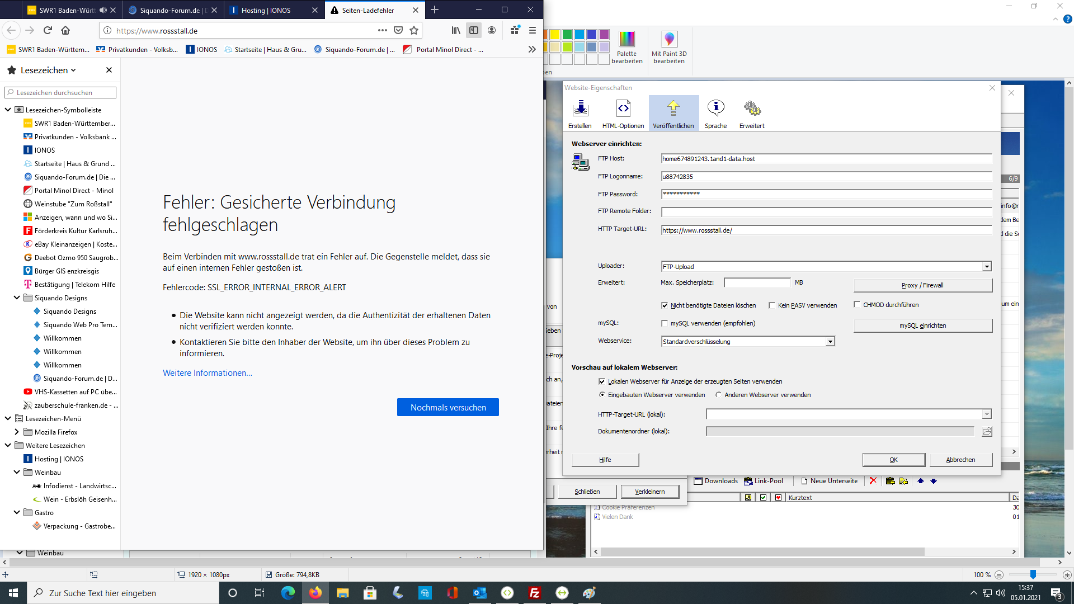Open the Sprache settings icon
This screenshot has height=604, width=1074.
tap(715, 109)
